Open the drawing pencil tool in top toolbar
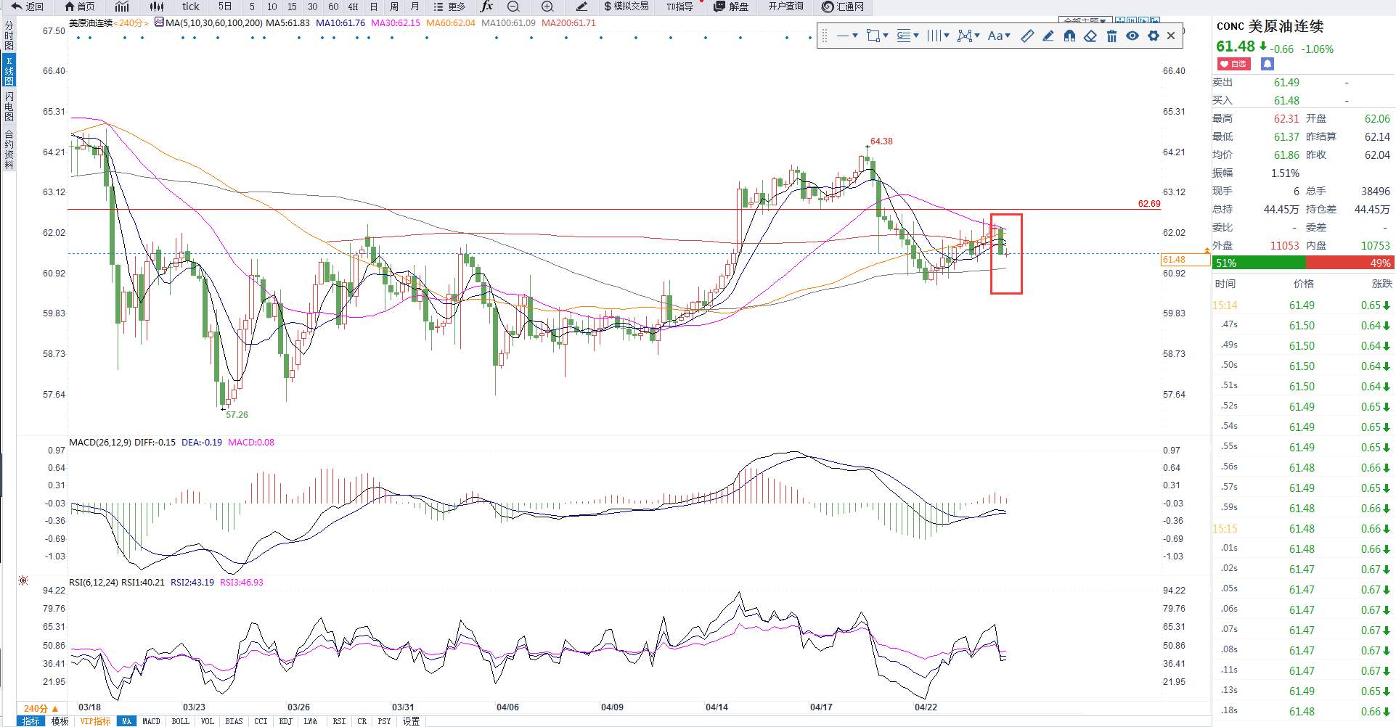 [x=581, y=7]
